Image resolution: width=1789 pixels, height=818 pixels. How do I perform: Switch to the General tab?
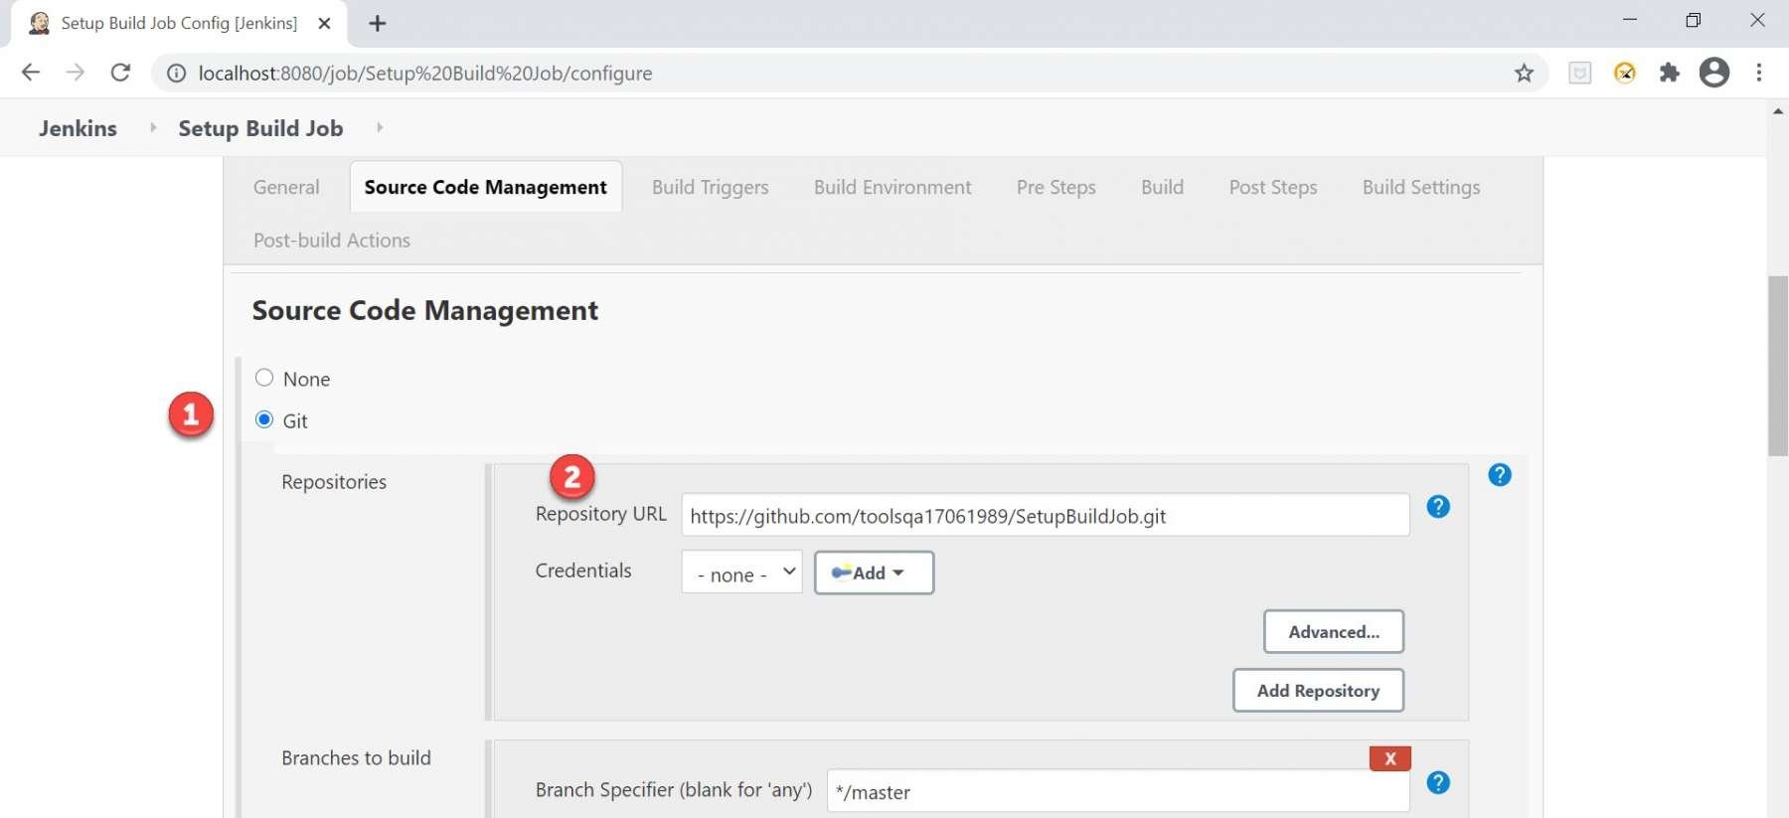(x=286, y=187)
